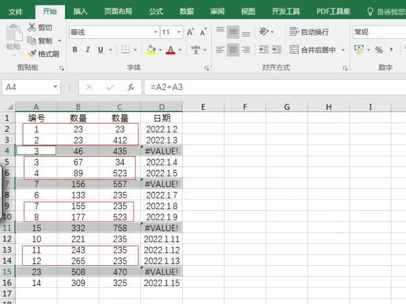The width and height of the screenshot is (406, 304).
Task: Select the Format Painter brush
Action: [32, 54]
